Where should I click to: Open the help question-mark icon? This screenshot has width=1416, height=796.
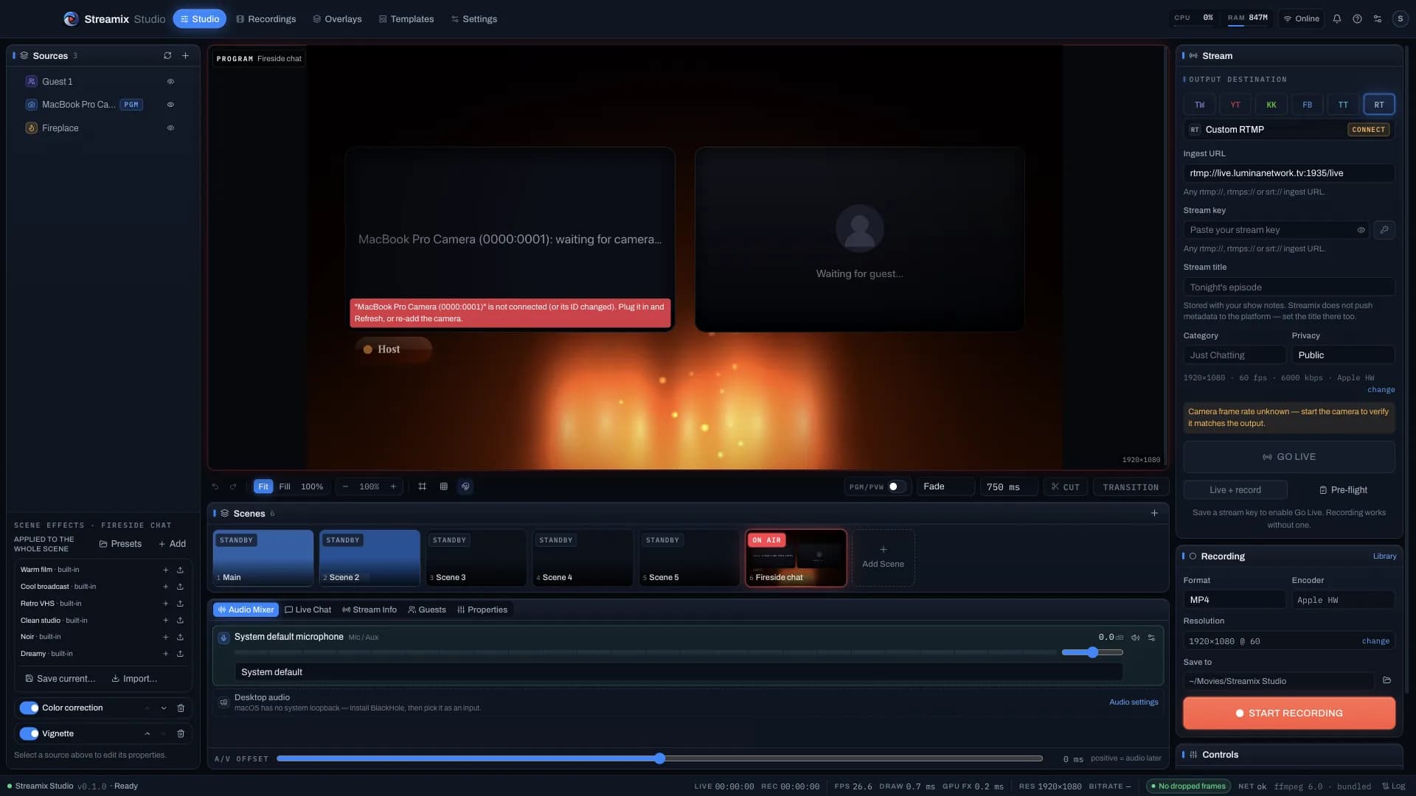pyautogui.click(x=1357, y=19)
